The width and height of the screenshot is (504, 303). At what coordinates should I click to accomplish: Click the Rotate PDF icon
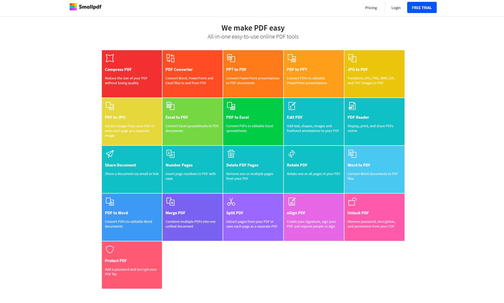(x=291, y=154)
